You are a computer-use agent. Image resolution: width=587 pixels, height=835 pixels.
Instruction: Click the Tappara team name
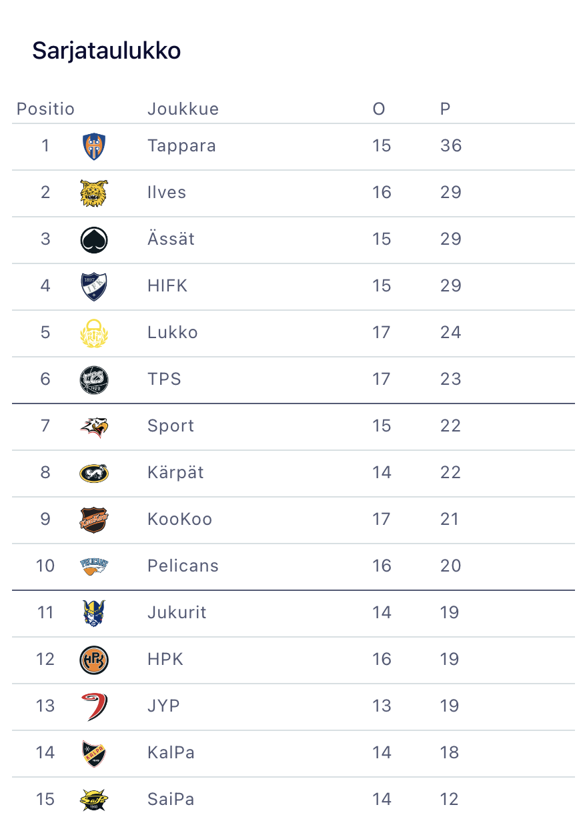click(181, 146)
